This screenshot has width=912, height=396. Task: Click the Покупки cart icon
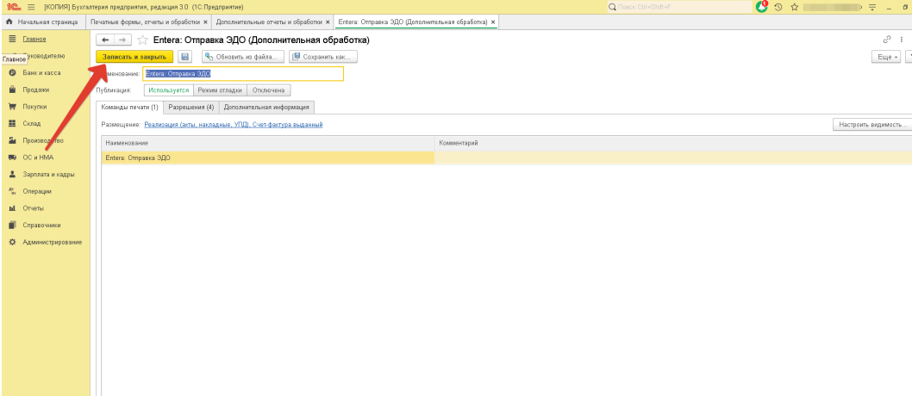pyautogui.click(x=11, y=107)
